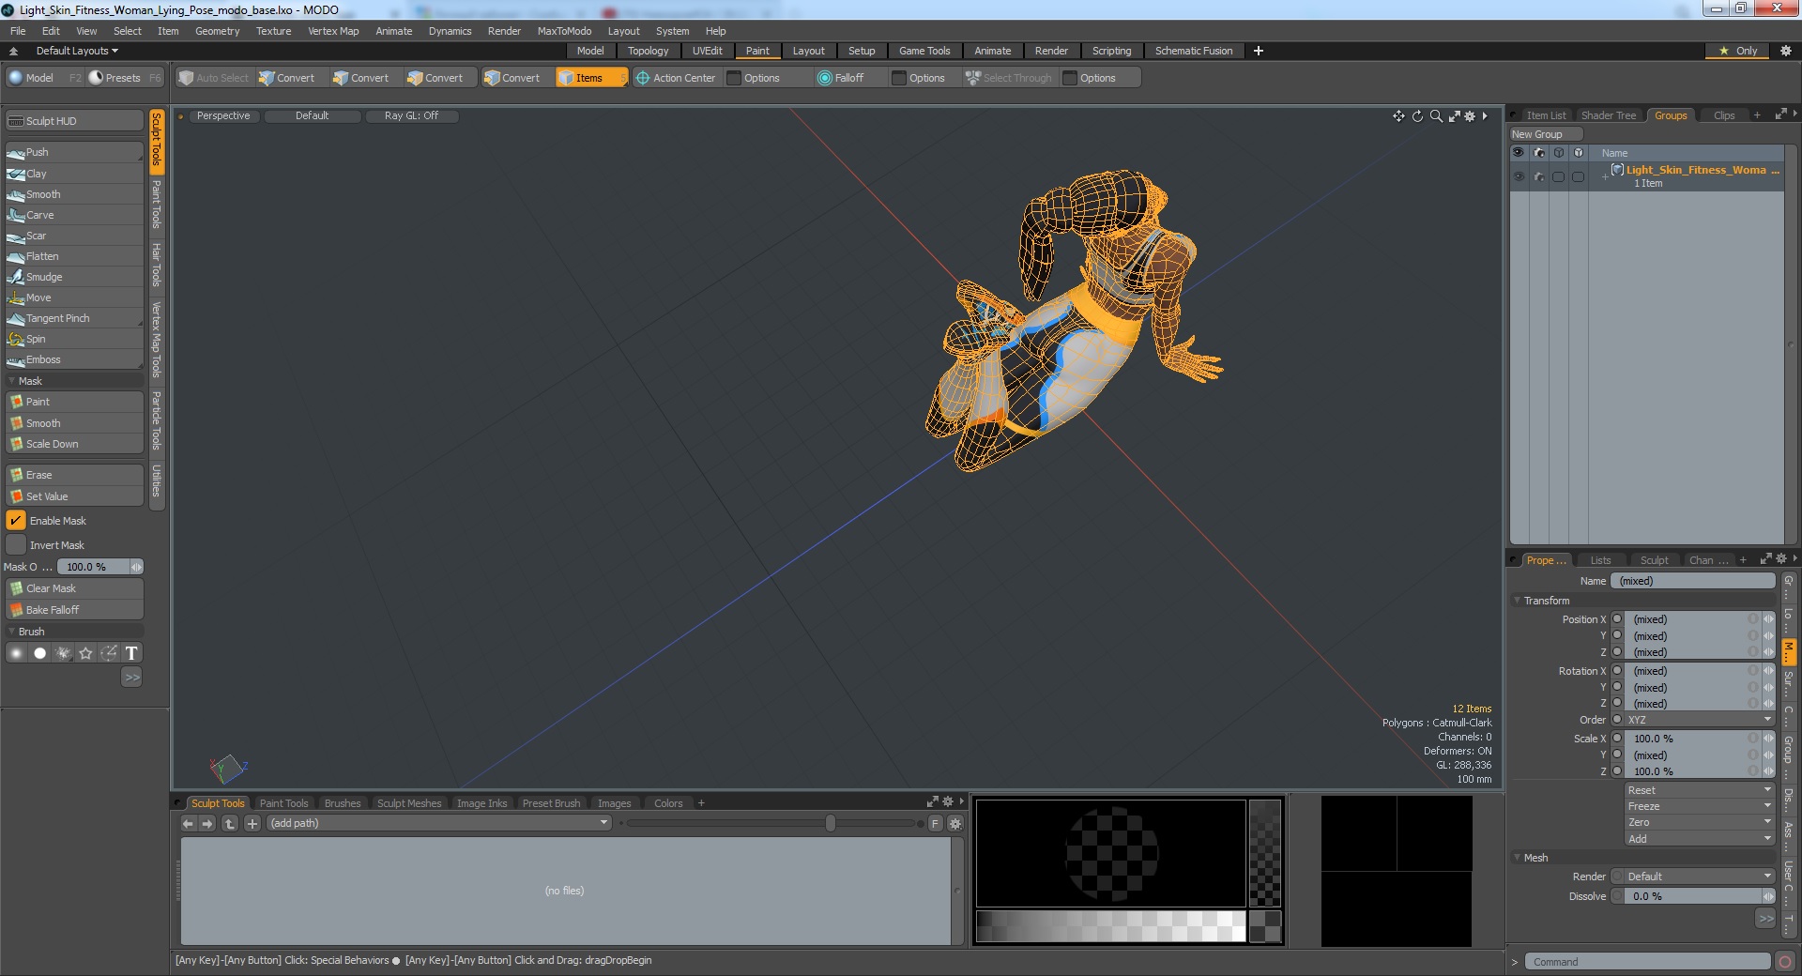Click the Sculpt HUD button
Image resolution: width=1802 pixels, height=976 pixels.
73,121
